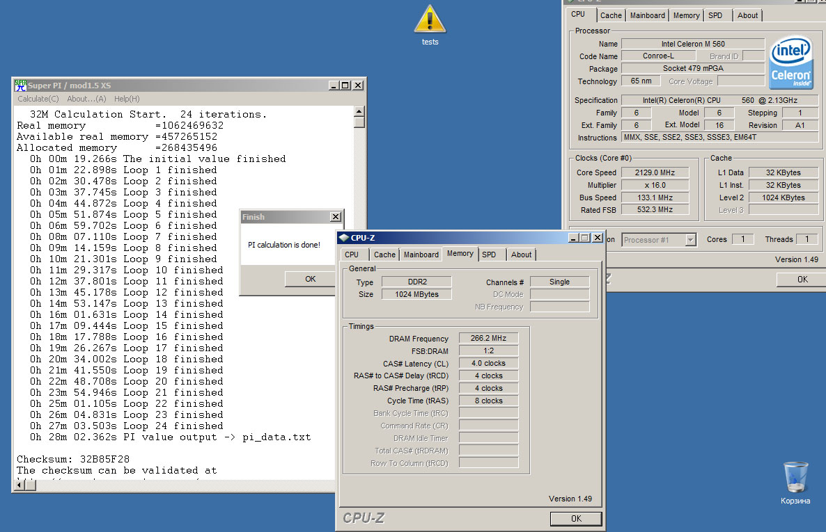Screen dimensions: 826x532
Task: Select Memory tab in front CPU-Z window
Action: 460,254
